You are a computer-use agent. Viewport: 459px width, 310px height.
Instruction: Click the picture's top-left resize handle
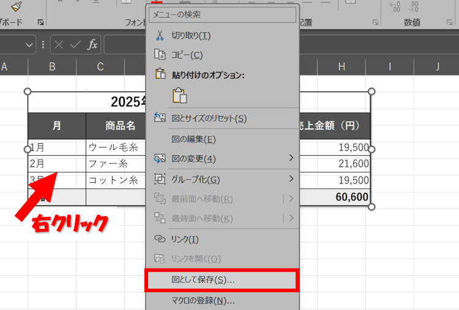click(28, 92)
